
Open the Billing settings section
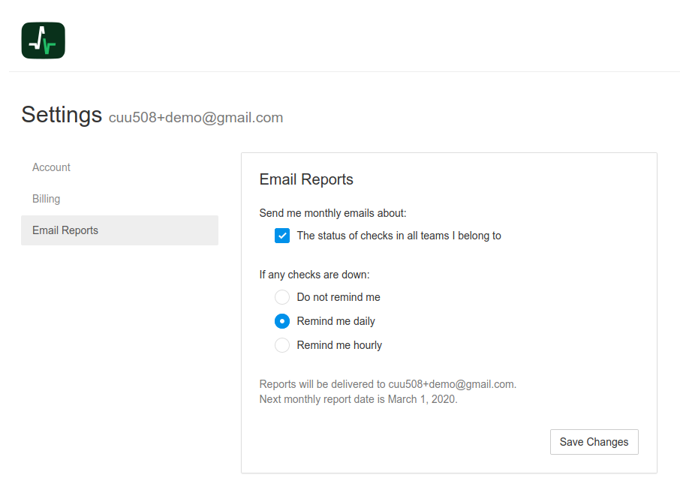46,198
